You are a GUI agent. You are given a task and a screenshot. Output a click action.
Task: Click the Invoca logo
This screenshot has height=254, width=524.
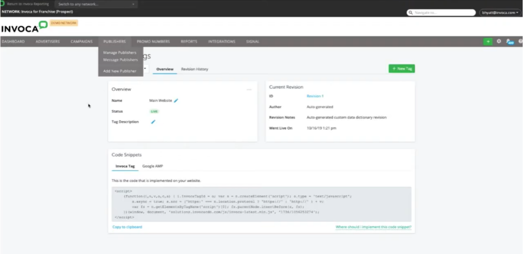click(x=24, y=28)
